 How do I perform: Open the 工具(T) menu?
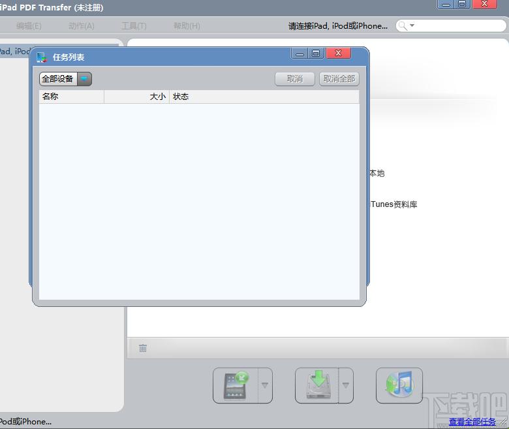click(134, 26)
